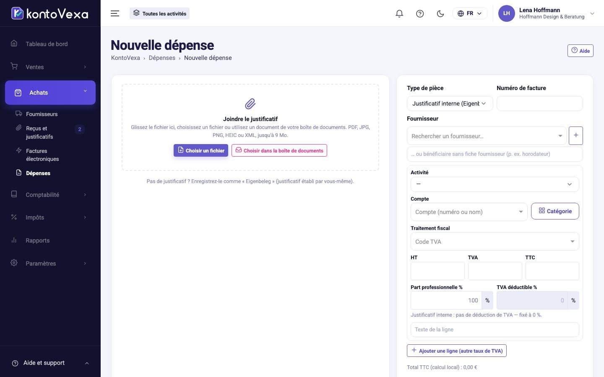Expand the Impôts menu
604x377 pixels.
(x=50, y=217)
